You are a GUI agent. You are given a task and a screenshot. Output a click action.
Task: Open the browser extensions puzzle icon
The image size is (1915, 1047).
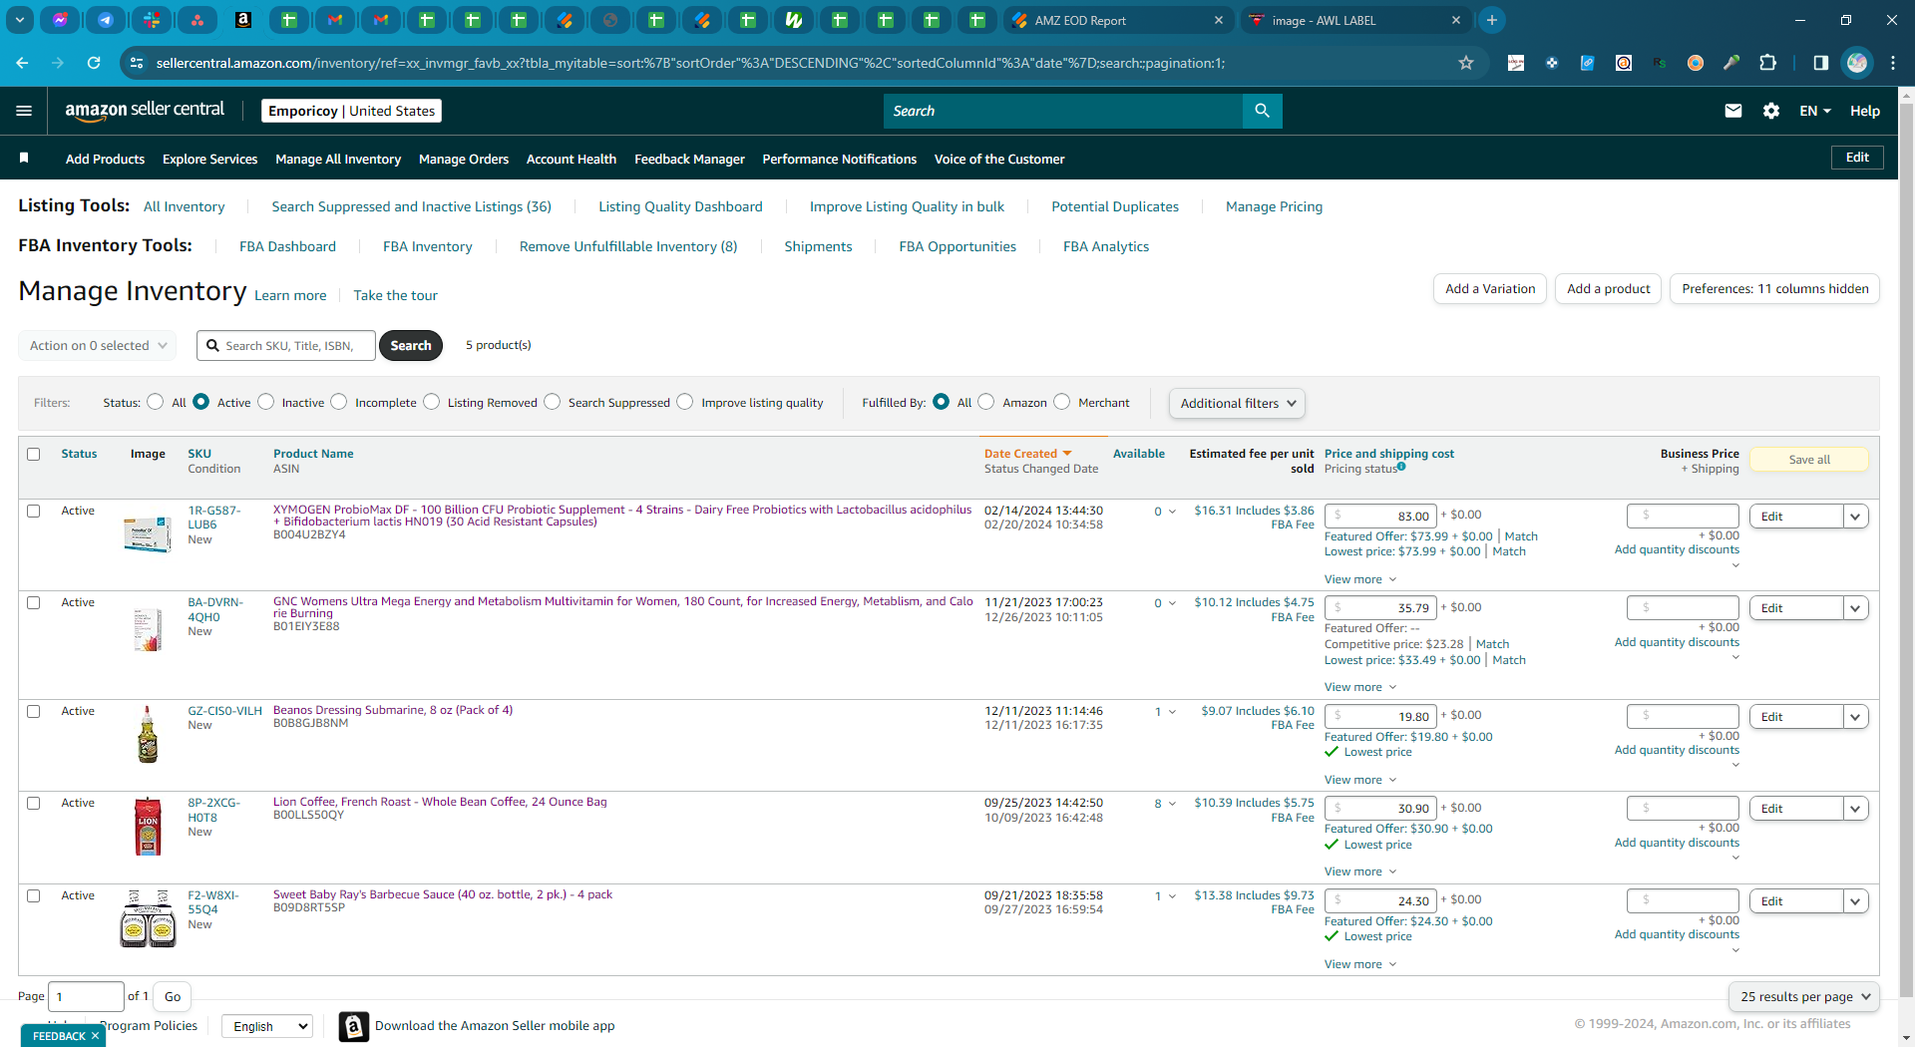pyautogui.click(x=1767, y=63)
